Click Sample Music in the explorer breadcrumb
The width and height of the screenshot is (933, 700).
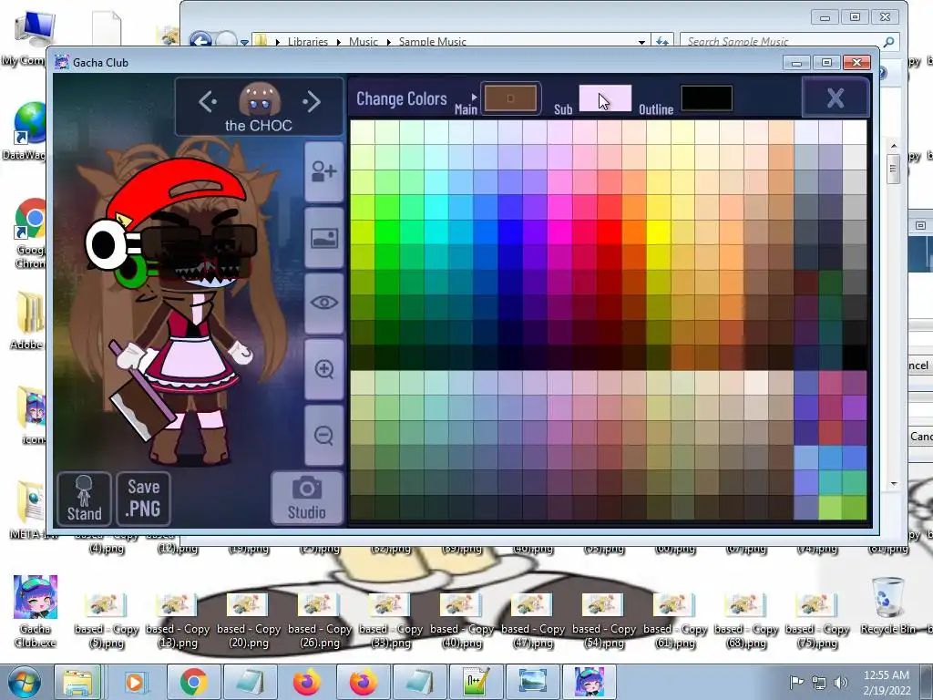[432, 42]
